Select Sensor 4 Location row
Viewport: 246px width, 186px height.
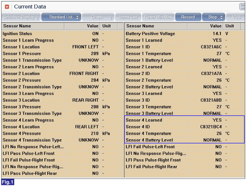tap(63, 127)
